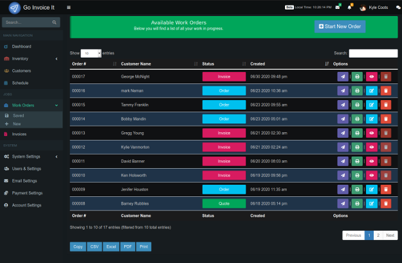The width and height of the screenshot is (402, 263).
Task: Open the bell alerts icon
Action: 349,8
